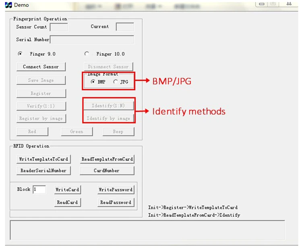The width and height of the screenshot is (302, 251).
Task: Click Identify by image button
Action: 108,118
